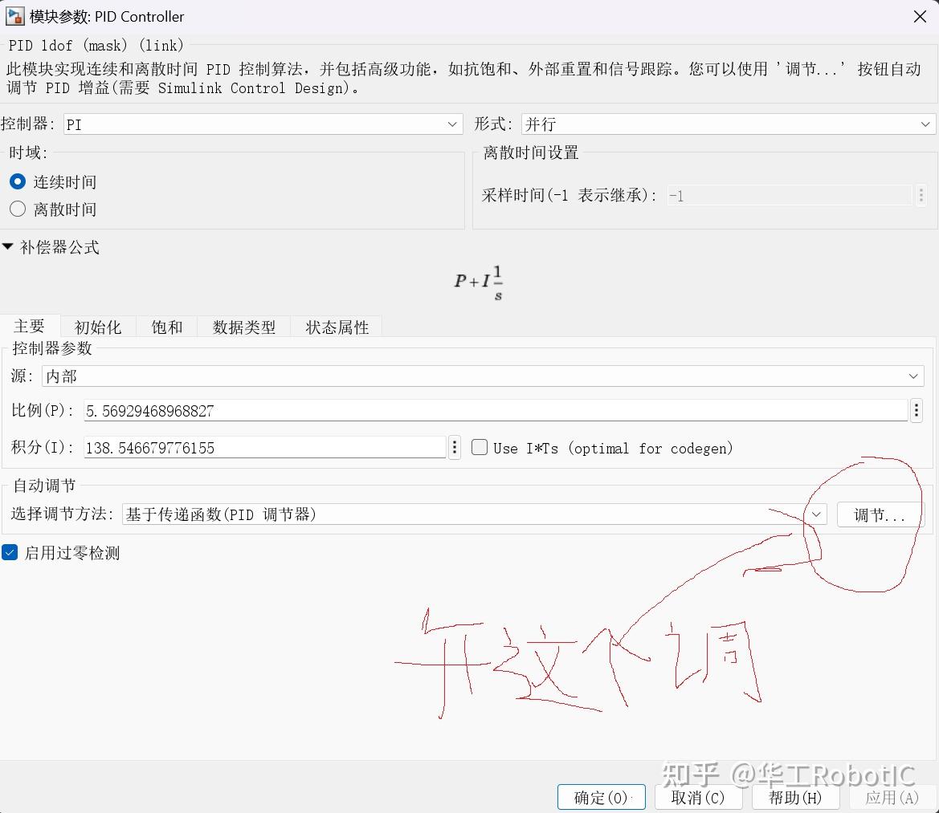
Task: Click the 应用(A) button
Action: [x=892, y=797]
